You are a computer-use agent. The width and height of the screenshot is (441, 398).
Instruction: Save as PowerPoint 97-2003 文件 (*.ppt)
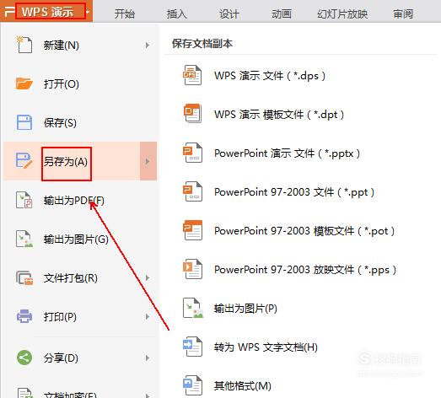point(294,192)
